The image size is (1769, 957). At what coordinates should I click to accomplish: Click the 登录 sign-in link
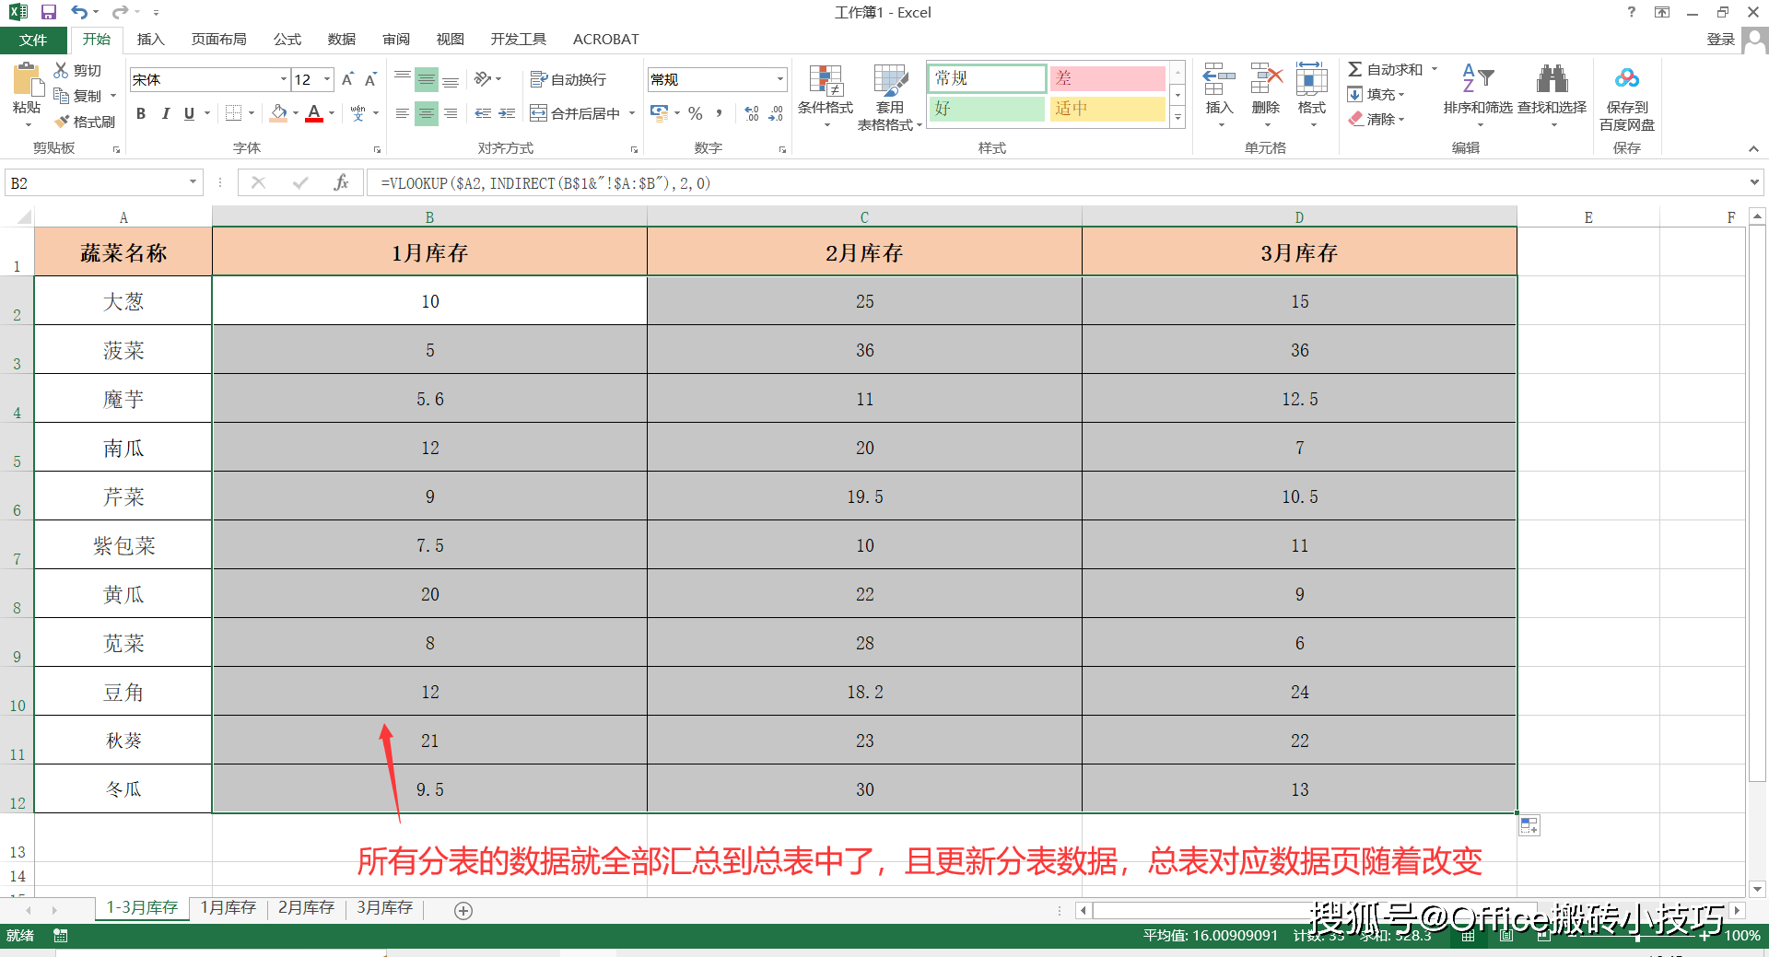[1720, 39]
